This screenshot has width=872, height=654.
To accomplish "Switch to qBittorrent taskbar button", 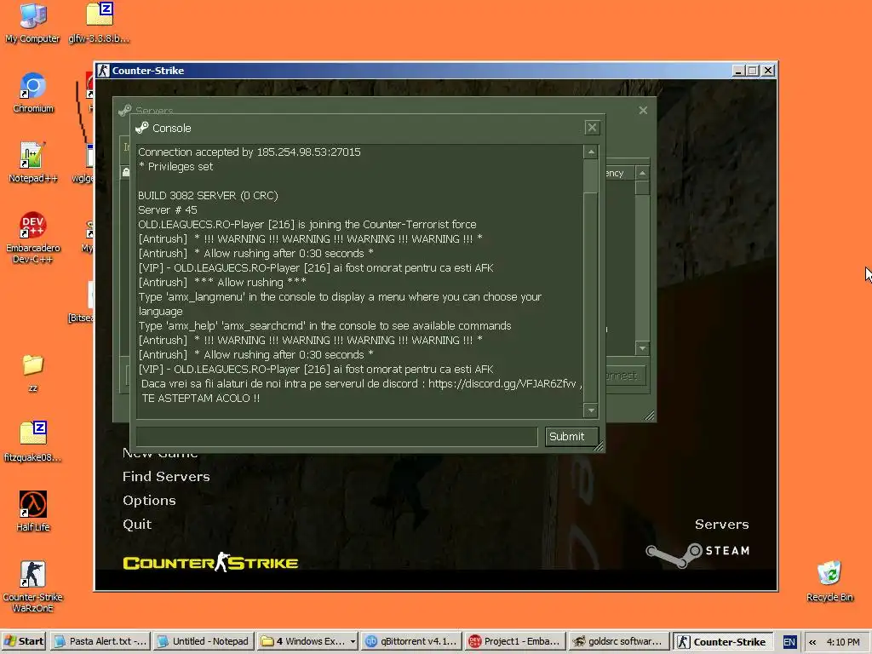I will tap(411, 641).
